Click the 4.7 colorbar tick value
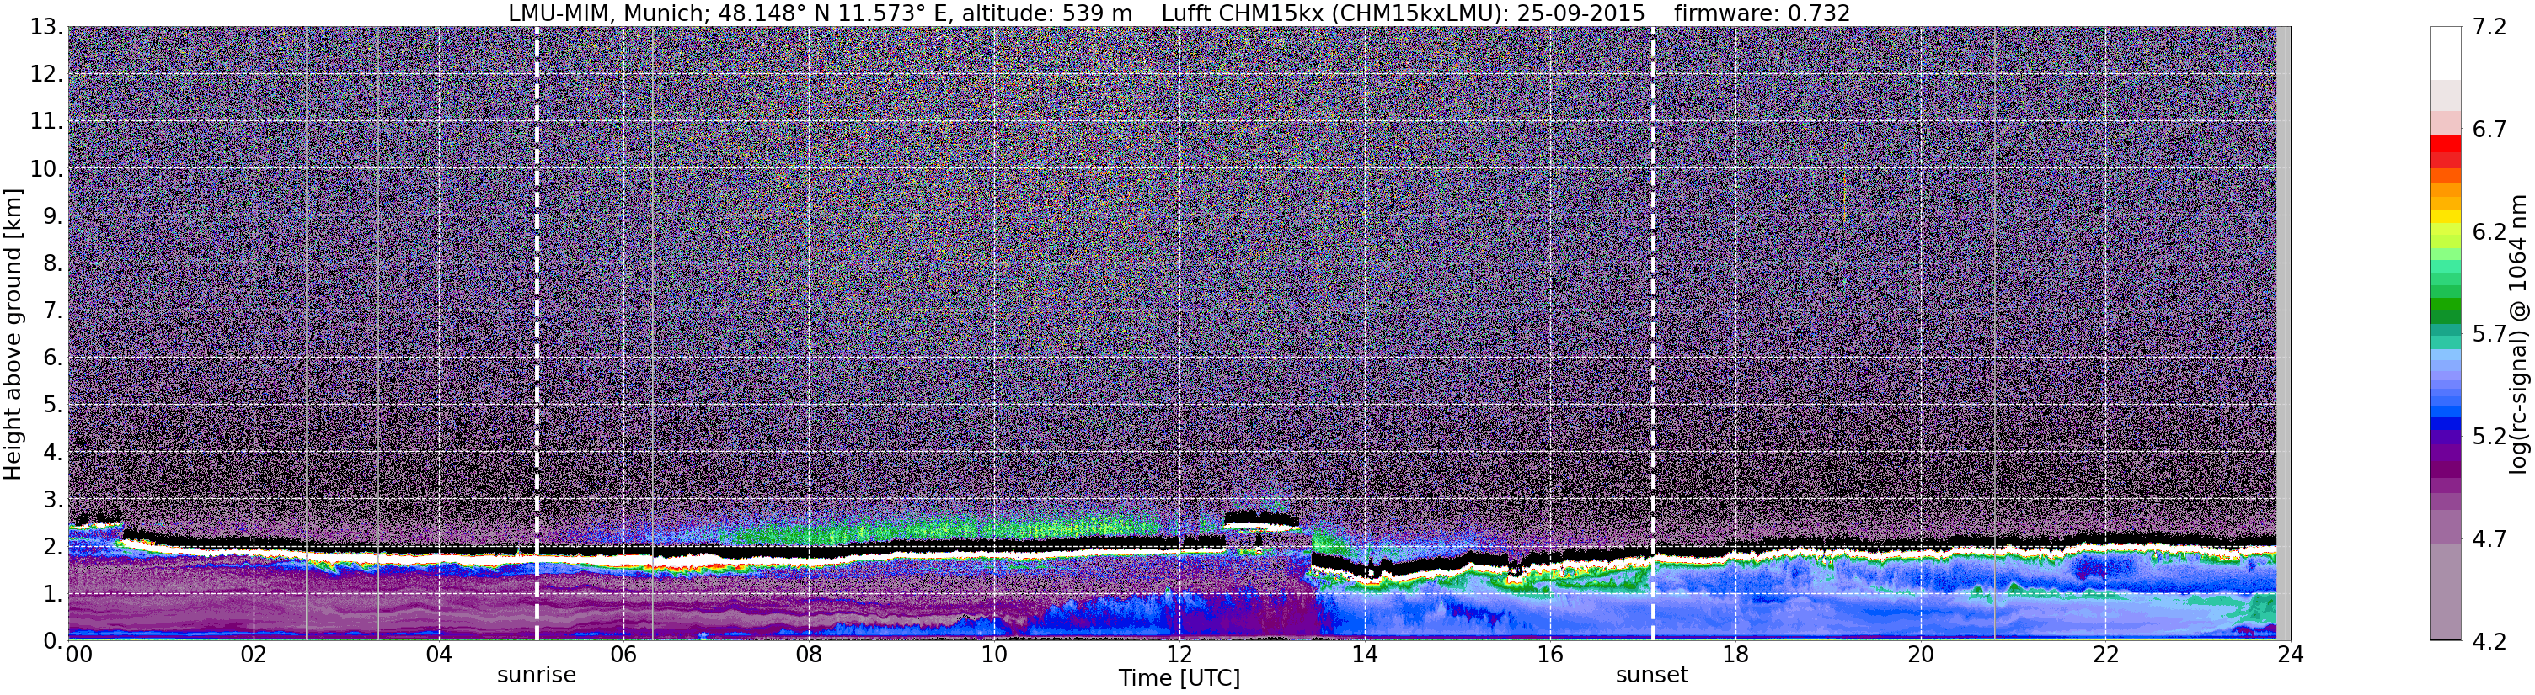The width and height of the screenshot is (2535, 695). [x=2490, y=538]
